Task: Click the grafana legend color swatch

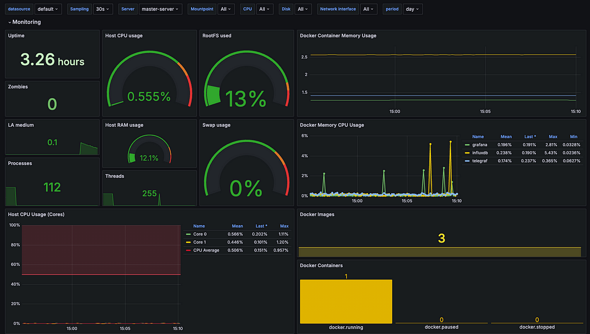Action: pos(467,145)
